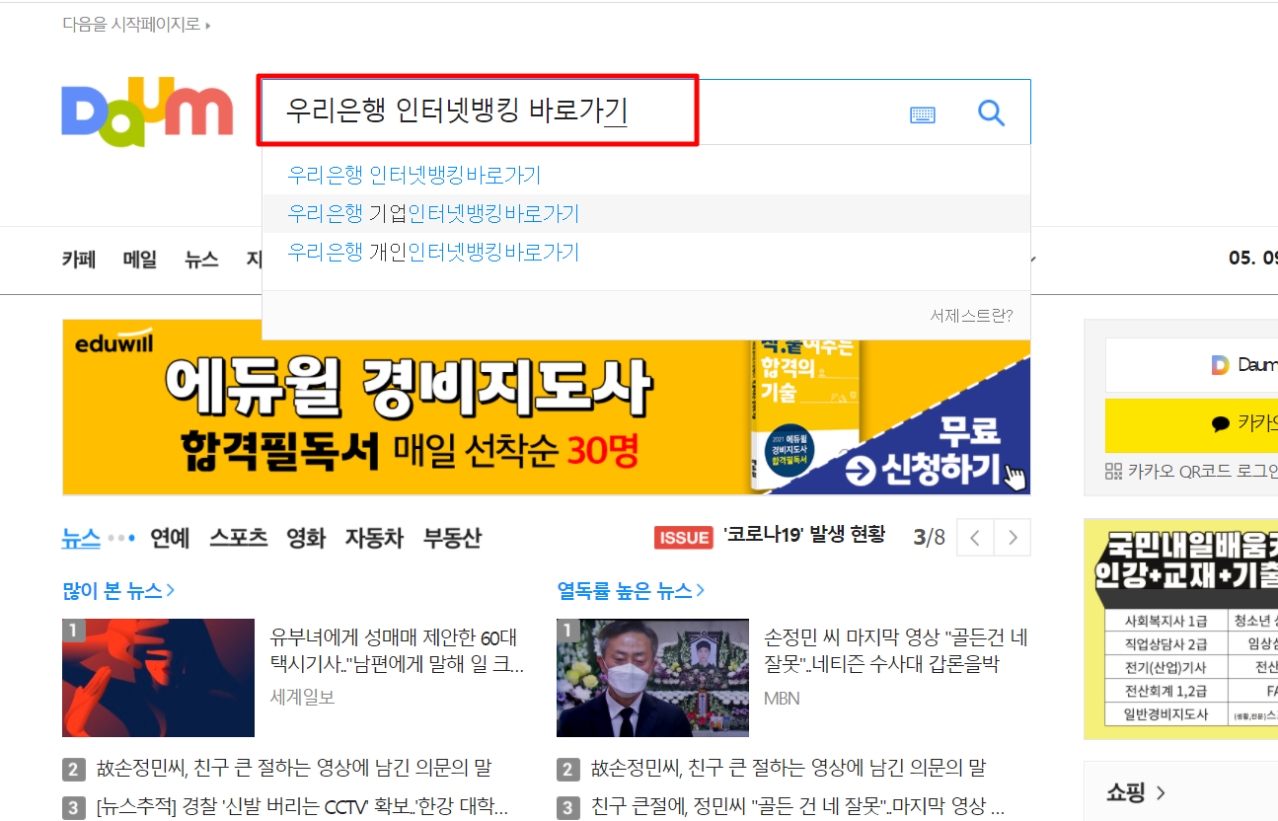Click the magnifier search icon
Image resolution: width=1278 pixels, height=821 pixels.
click(991, 113)
